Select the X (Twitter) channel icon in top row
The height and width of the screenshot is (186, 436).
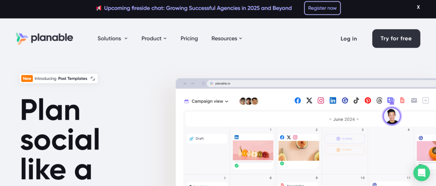[309, 101]
